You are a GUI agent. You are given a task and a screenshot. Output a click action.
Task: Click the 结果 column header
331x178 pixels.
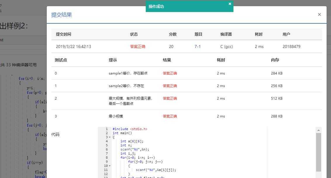167,60
